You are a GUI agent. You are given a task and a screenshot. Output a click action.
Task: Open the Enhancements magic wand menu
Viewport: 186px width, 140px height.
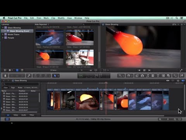click(121, 76)
